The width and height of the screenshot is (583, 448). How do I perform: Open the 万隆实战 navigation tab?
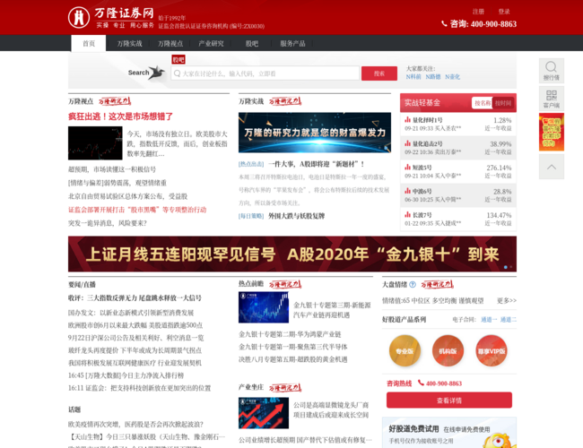[x=129, y=44]
